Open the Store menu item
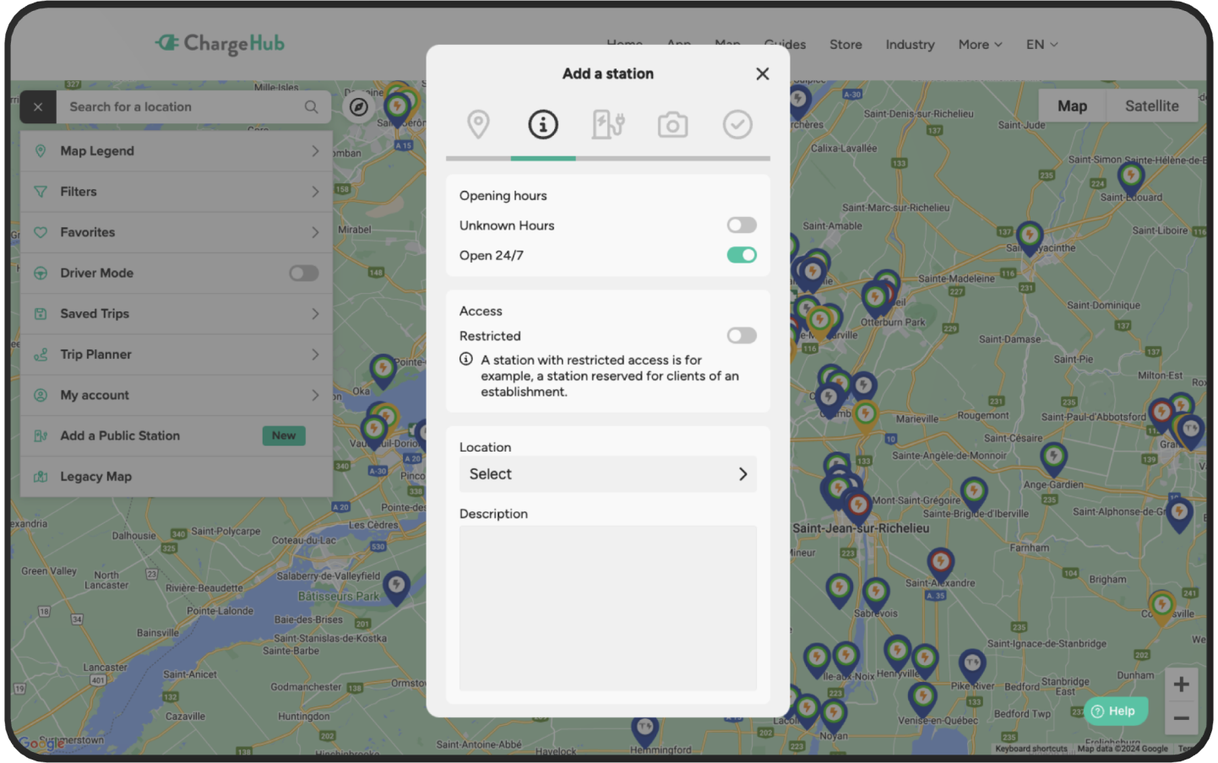 846,44
